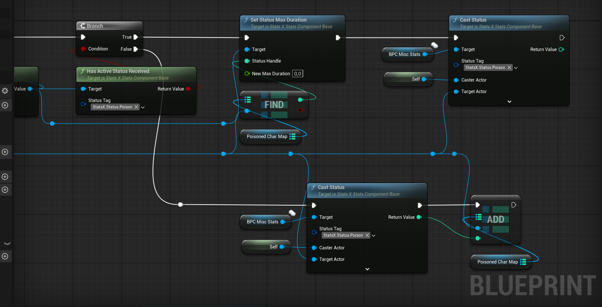Clear StatsX.Status.Poison tag in Has Active Status

136,107
